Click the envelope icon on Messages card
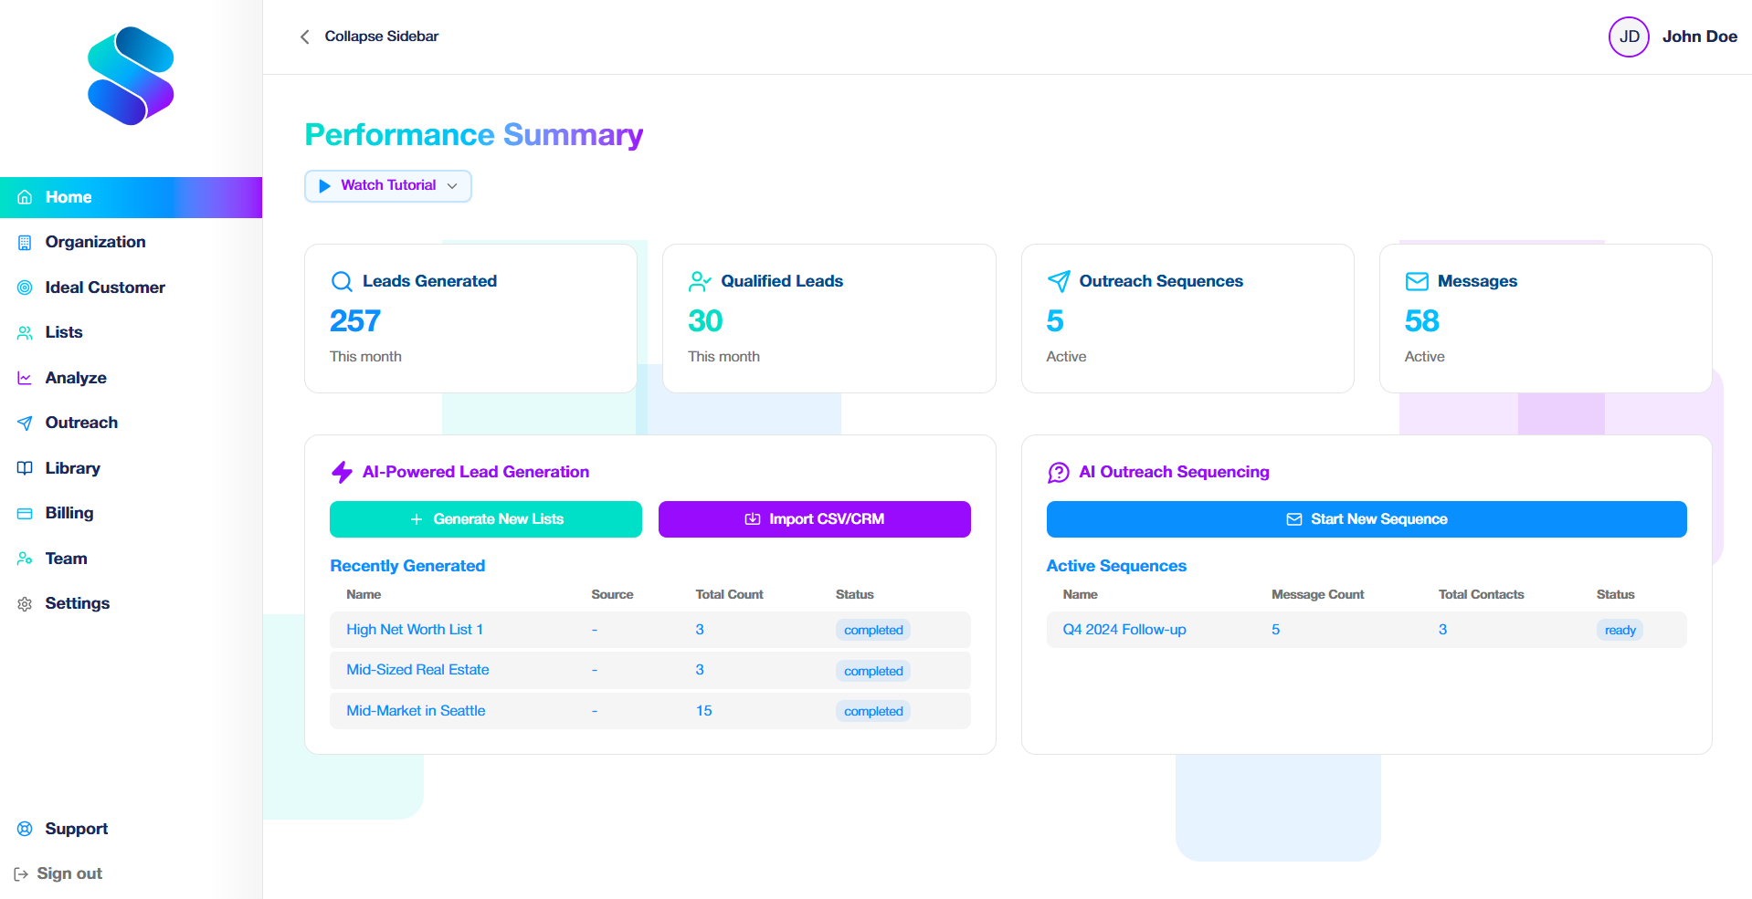The width and height of the screenshot is (1752, 899). (x=1416, y=281)
